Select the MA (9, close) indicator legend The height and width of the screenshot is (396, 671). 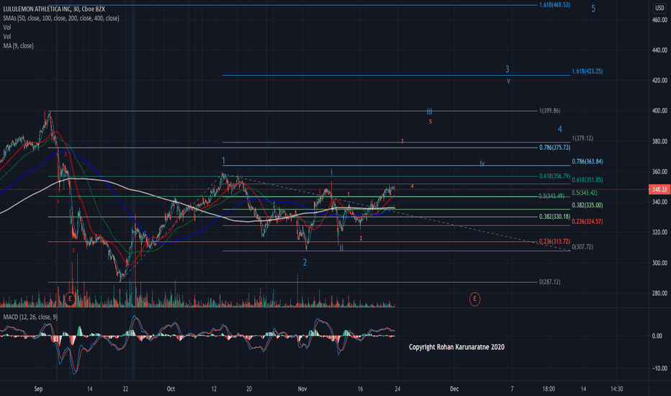(x=19, y=46)
